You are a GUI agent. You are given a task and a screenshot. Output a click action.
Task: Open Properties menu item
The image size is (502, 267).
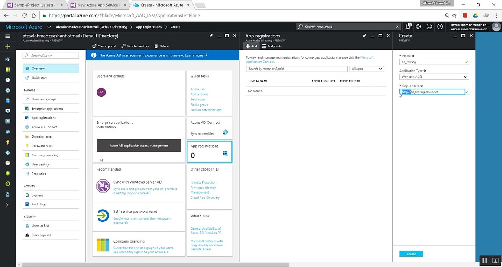[51, 174]
